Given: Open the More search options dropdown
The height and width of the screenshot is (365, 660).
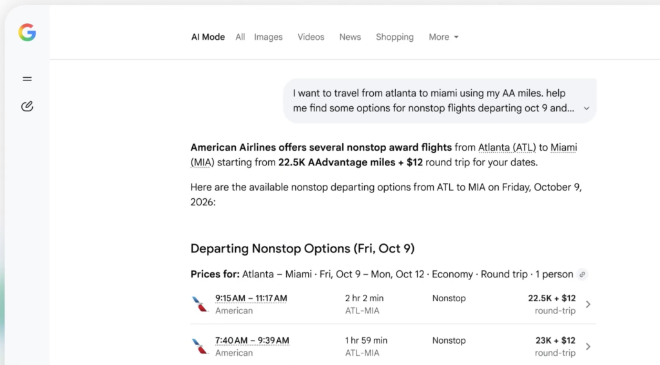Looking at the screenshot, I should point(443,37).
